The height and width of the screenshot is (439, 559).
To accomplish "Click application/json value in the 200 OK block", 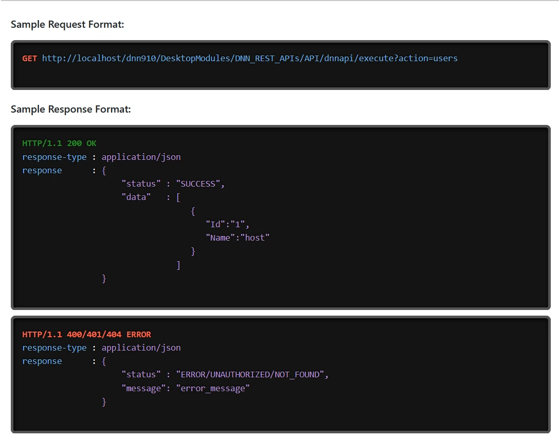I will tap(141, 157).
